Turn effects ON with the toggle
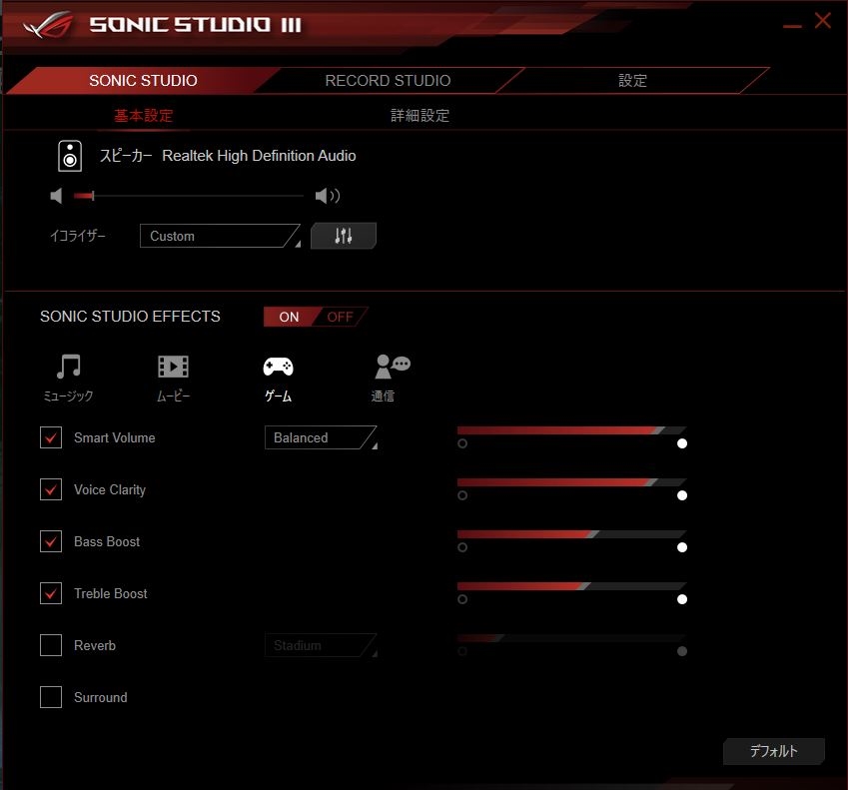The height and width of the screenshot is (790, 848). point(289,317)
